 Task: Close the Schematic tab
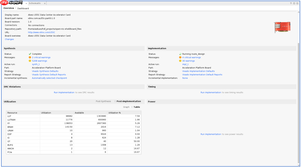(45, 3)
